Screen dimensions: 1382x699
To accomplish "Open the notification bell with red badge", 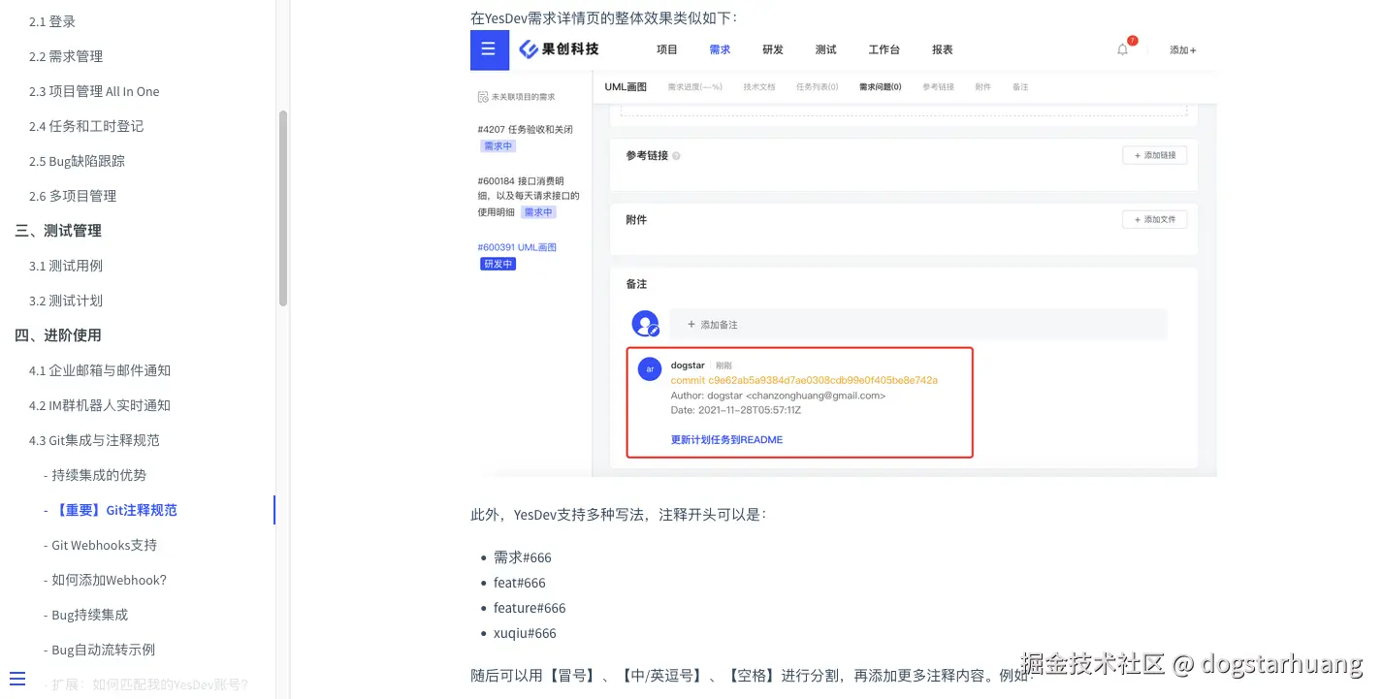I will [1123, 49].
